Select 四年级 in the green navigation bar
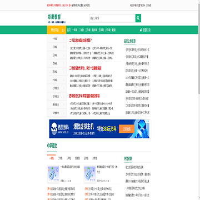Screen dimensions: 200x200 [x=94, y=30]
